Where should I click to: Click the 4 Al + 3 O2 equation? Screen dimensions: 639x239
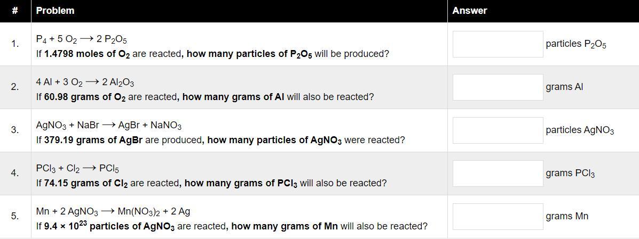coord(85,83)
